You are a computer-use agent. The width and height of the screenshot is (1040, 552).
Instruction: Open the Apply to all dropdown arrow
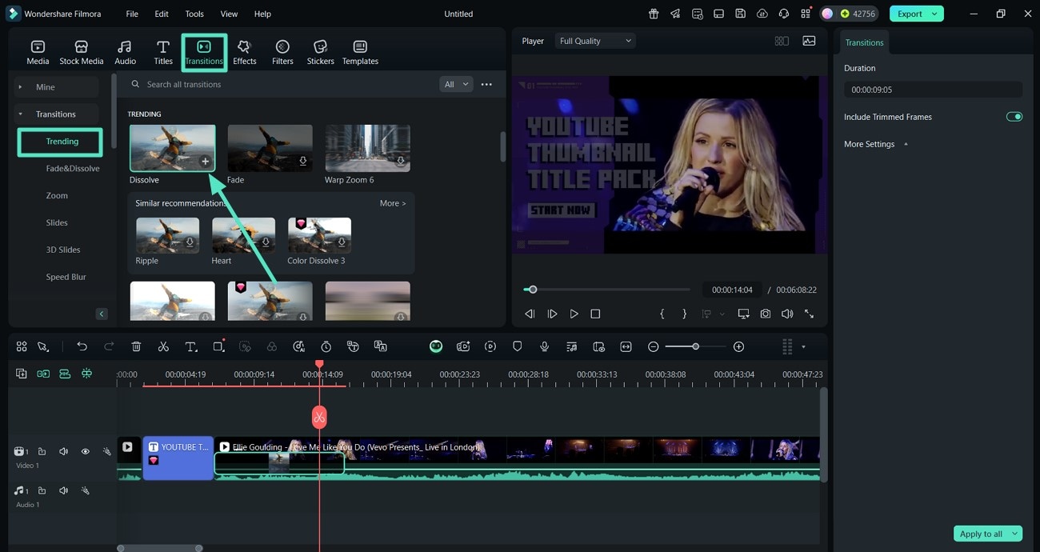coord(1015,534)
